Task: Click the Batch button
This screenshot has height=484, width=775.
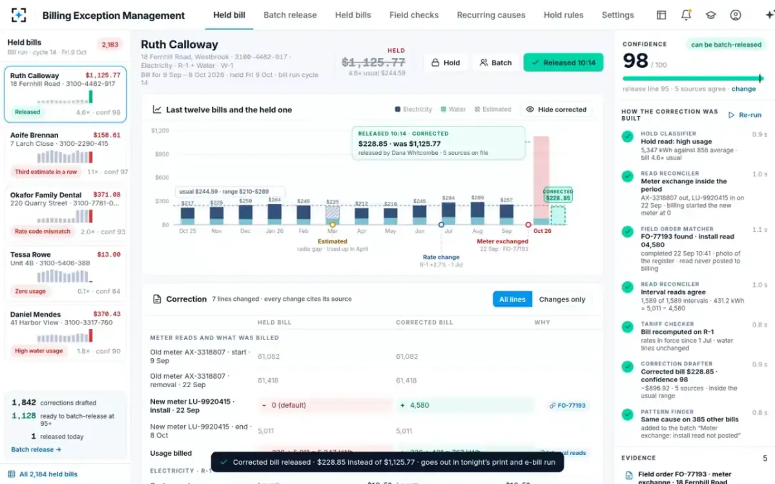Action: 495,63
